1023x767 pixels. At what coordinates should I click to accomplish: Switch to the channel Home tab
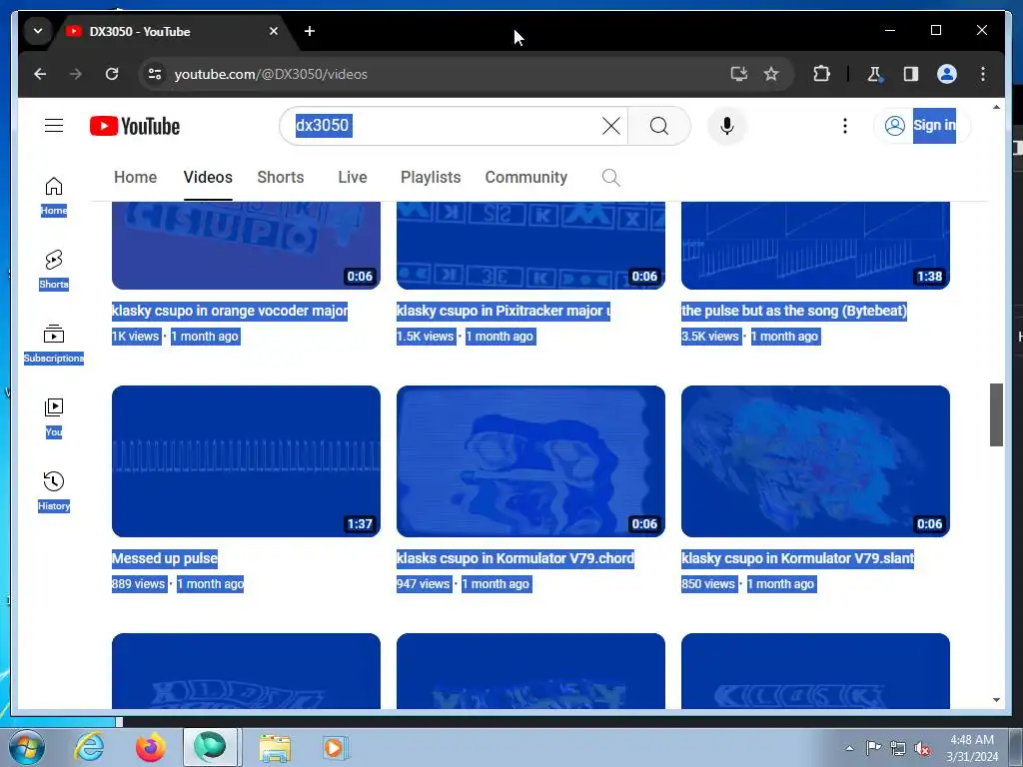pos(135,178)
